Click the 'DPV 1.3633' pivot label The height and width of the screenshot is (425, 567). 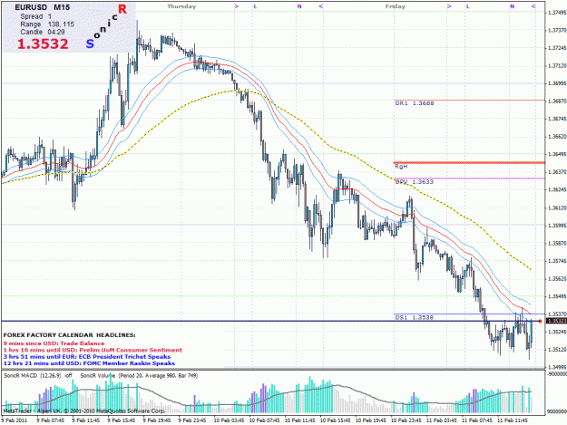pyautogui.click(x=415, y=181)
